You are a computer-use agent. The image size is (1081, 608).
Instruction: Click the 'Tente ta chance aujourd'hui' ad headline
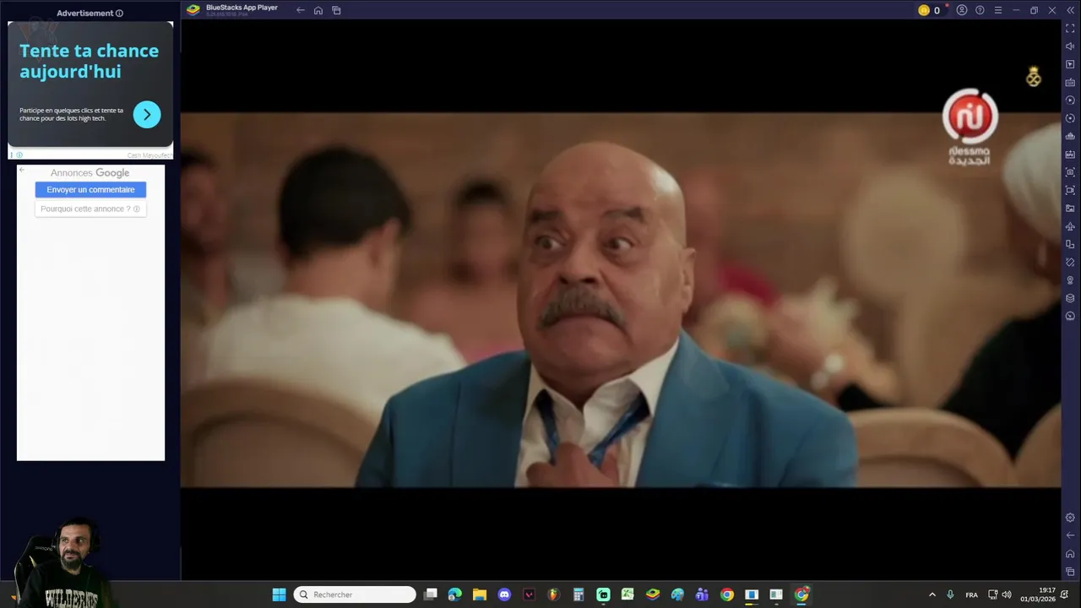[x=89, y=61]
